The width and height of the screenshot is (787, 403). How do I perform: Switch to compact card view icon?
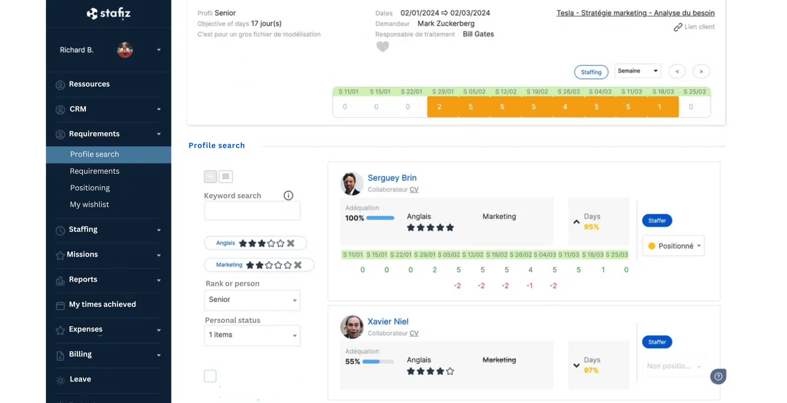pos(210,176)
